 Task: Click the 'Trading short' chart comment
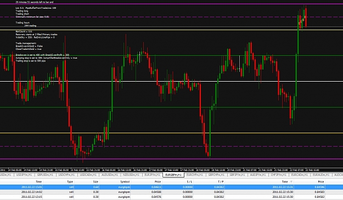click(23, 14)
